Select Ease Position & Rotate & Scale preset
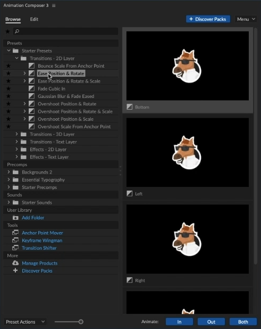This screenshot has height=329, width=261. point(69,81)
